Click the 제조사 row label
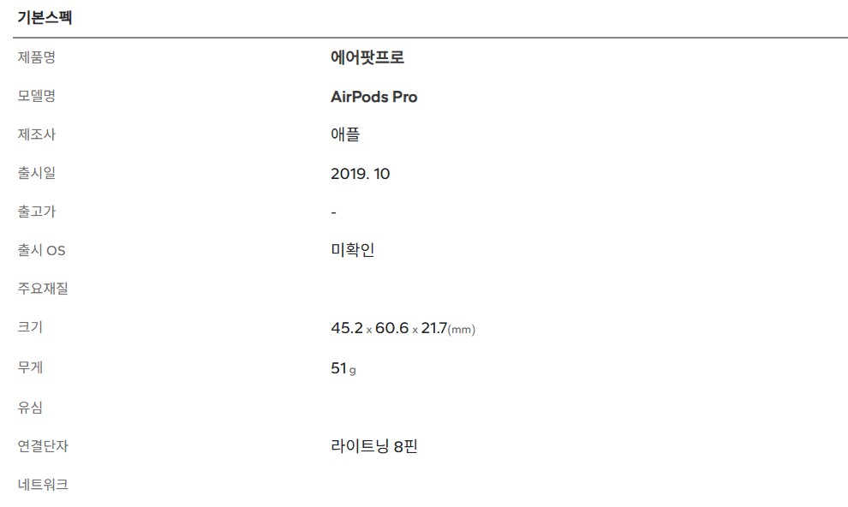Screen dimensions: 848x507 37,134
